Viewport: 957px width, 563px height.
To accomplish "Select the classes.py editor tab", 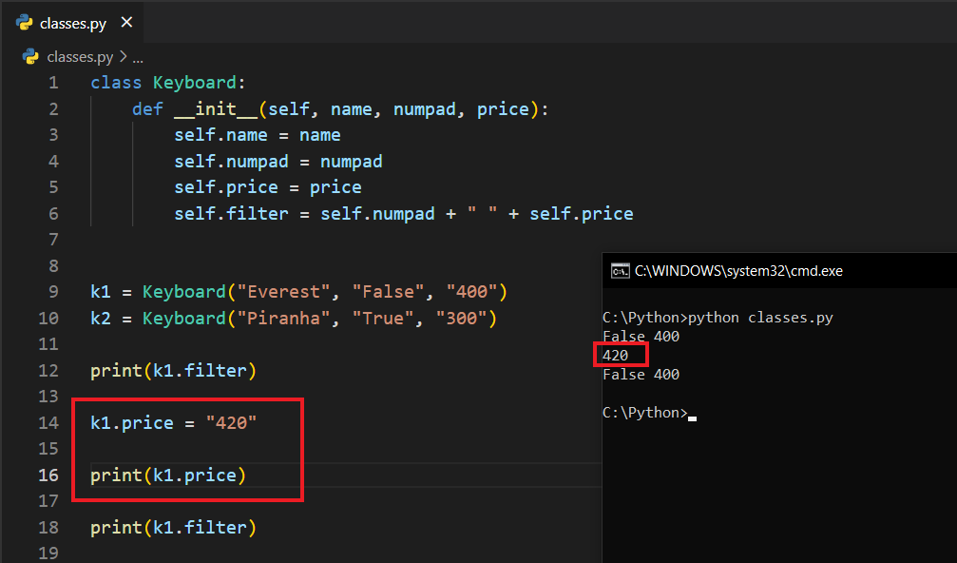I will (x=72, y=23).
